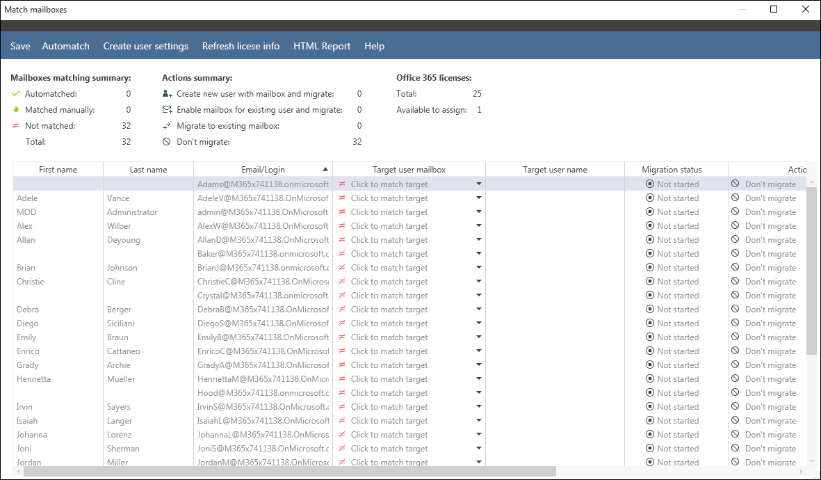This screenshot has height=480, width=821.
Task: Click Click to match target for IsaiahL
Action: (x=389, y=420)
